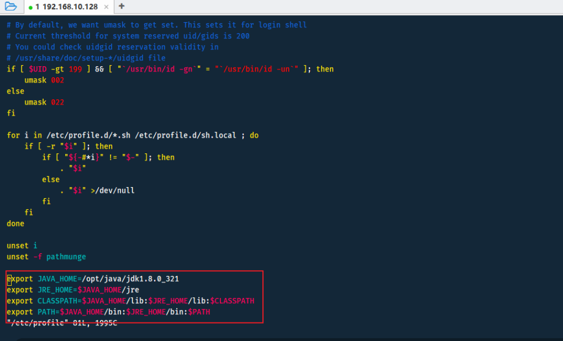Click the 'export CLASSPATH=' line
The height and width of the screenshot is (341, 563).
pyautogui.click(x=130, y=301)
